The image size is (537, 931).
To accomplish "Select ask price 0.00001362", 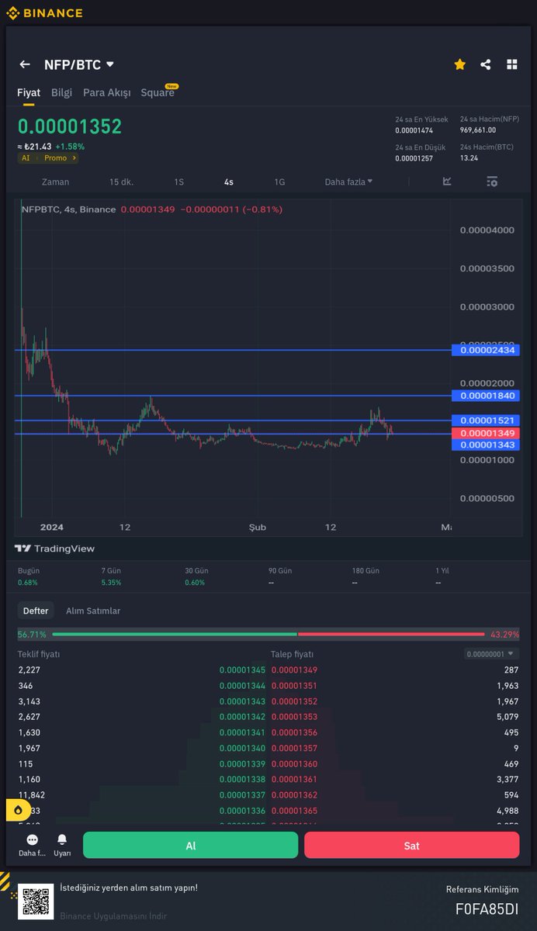I will pos(294,794).
